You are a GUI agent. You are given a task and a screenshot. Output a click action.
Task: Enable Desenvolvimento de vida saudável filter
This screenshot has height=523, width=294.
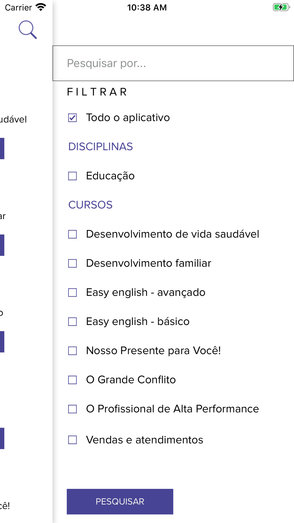point(72,234)
